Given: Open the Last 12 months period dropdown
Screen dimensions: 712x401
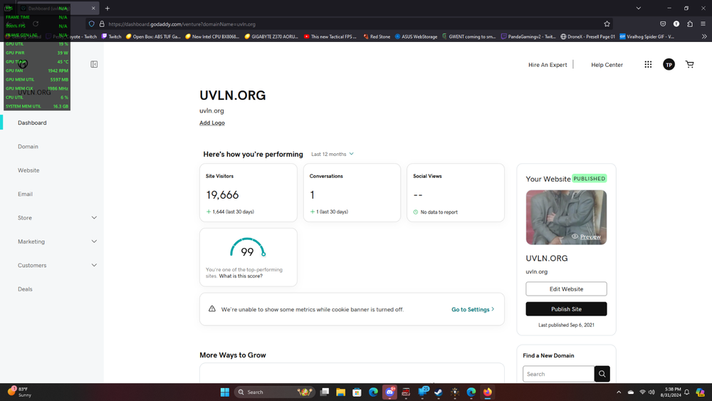Looking at the screenshot, I should coord(333,154).
